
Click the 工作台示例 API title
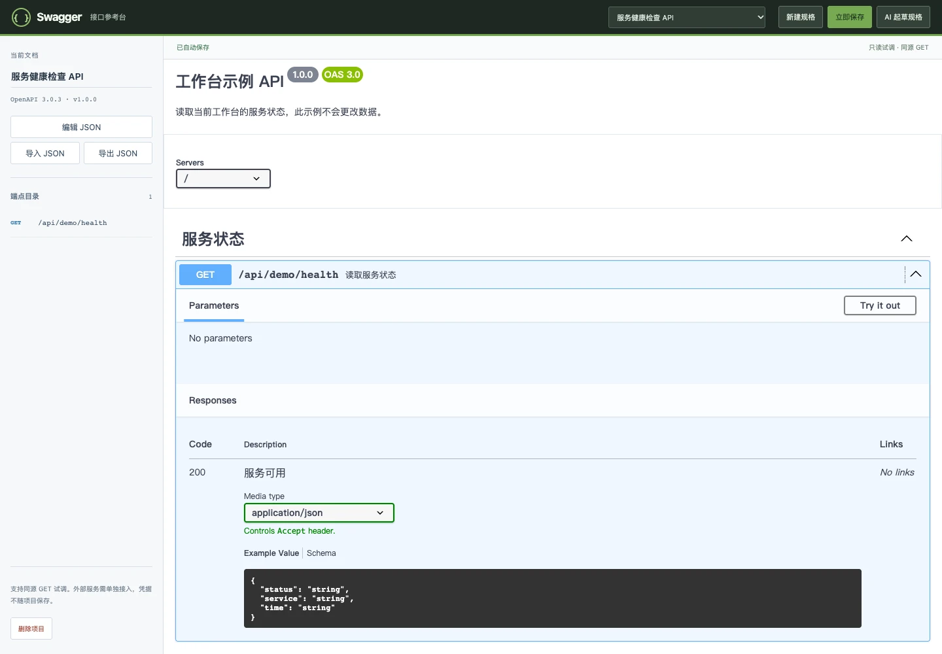[230, 81]
